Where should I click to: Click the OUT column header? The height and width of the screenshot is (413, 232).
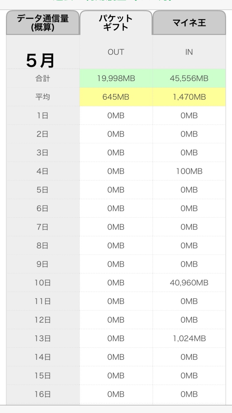click(116, 52)
